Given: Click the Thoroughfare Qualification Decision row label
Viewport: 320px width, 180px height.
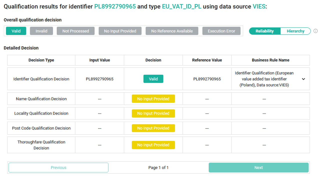Looking at the screenshot, I should click(x=41, y=145).
